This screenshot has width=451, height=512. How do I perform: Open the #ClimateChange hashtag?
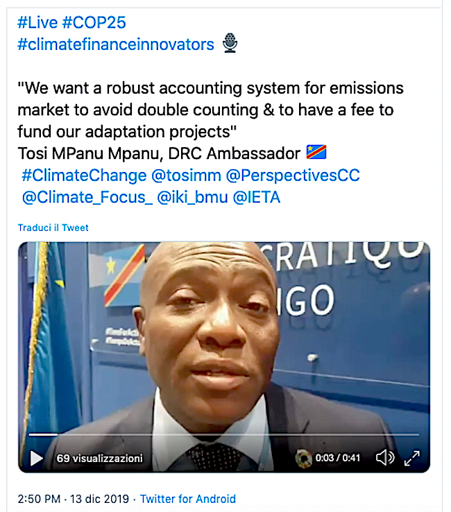[x=84, y=176]
